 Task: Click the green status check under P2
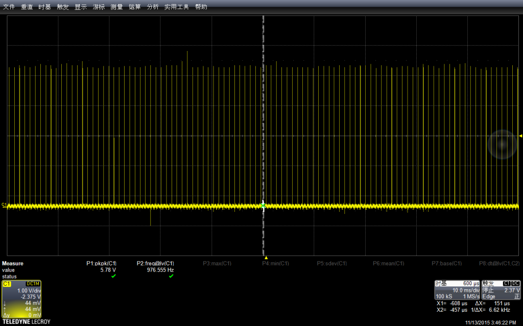171,276
